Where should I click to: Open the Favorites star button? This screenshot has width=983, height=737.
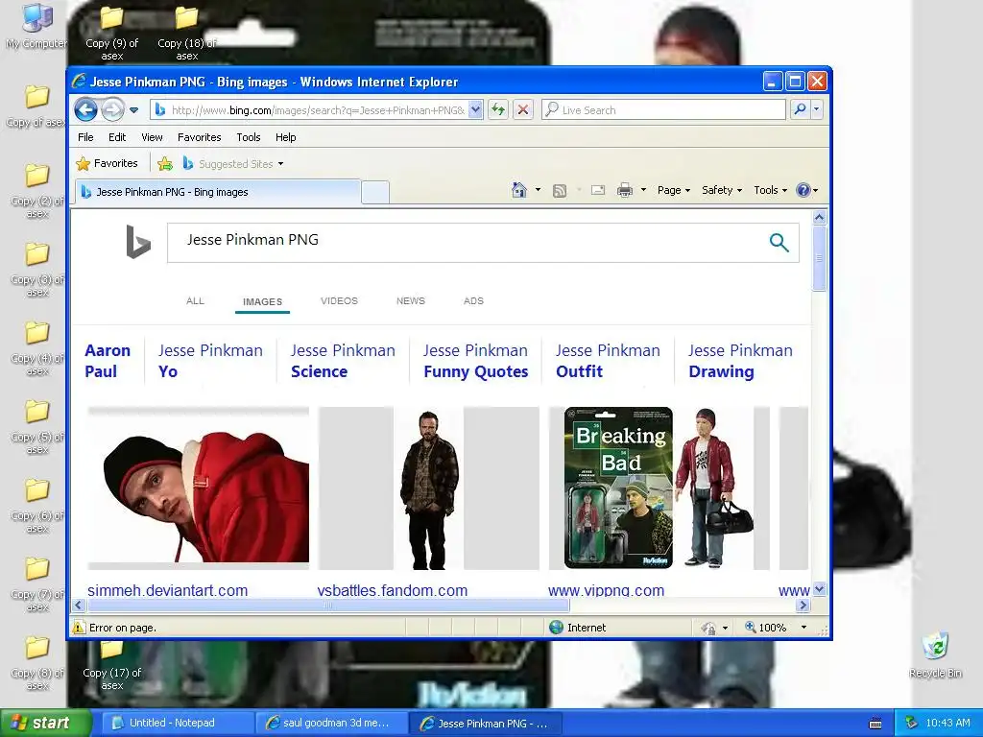pos(107,163)
